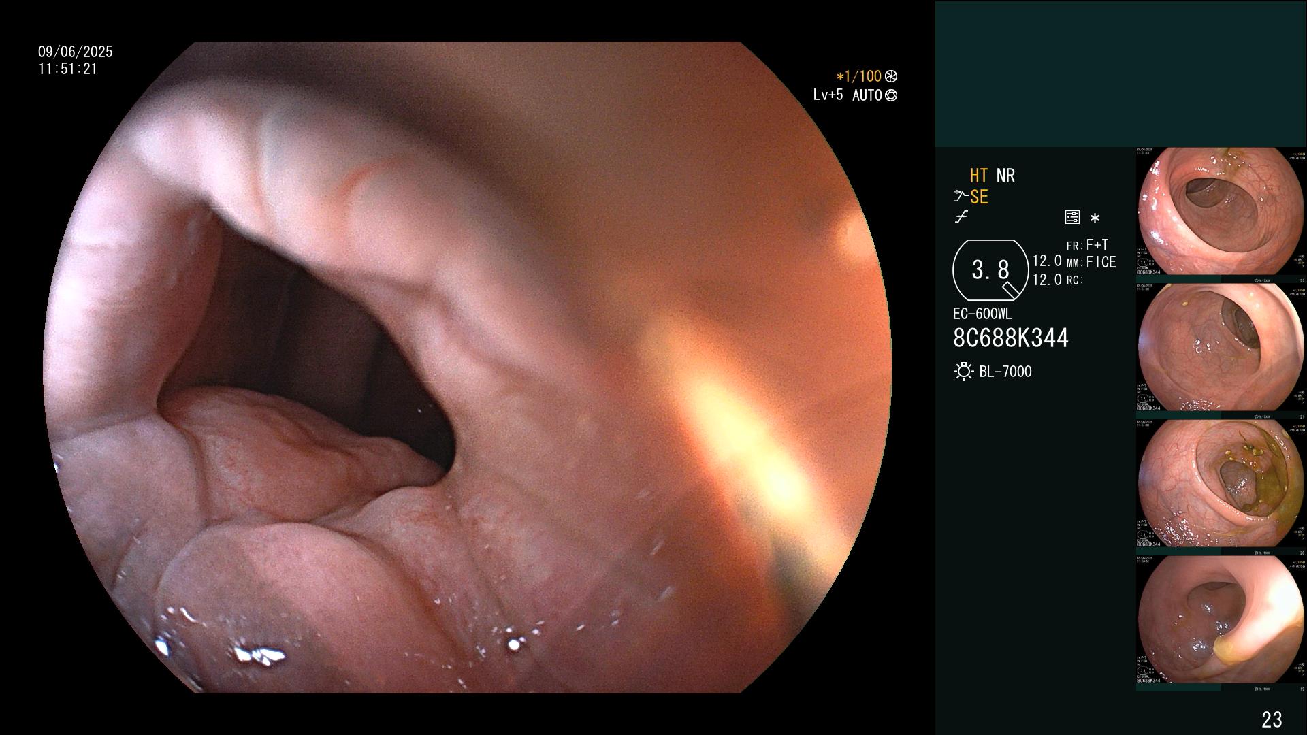The image size is (1307, 735).
Task: Click the settings list icon beside asterisk
Action: pyautogui.click(x=1072, y=217)
